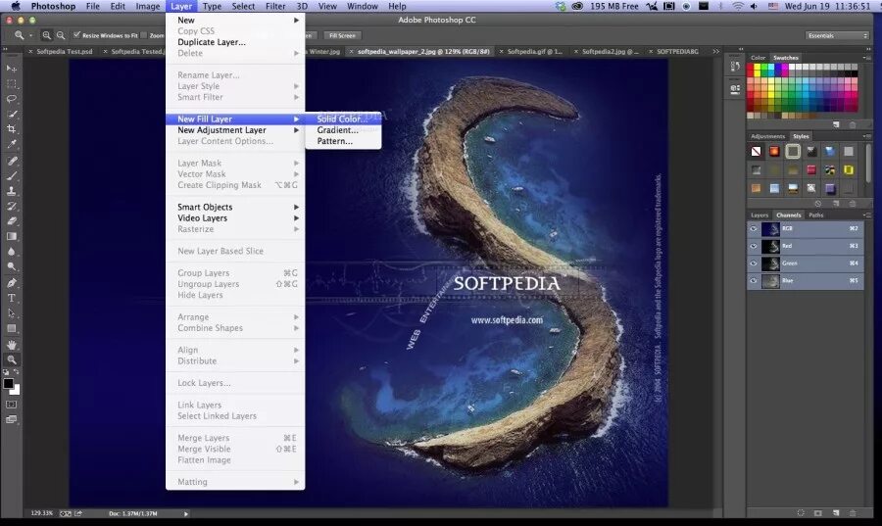Expand the New Adjustment Layer submenu
882x526 pixels.
tap(235, 130)
